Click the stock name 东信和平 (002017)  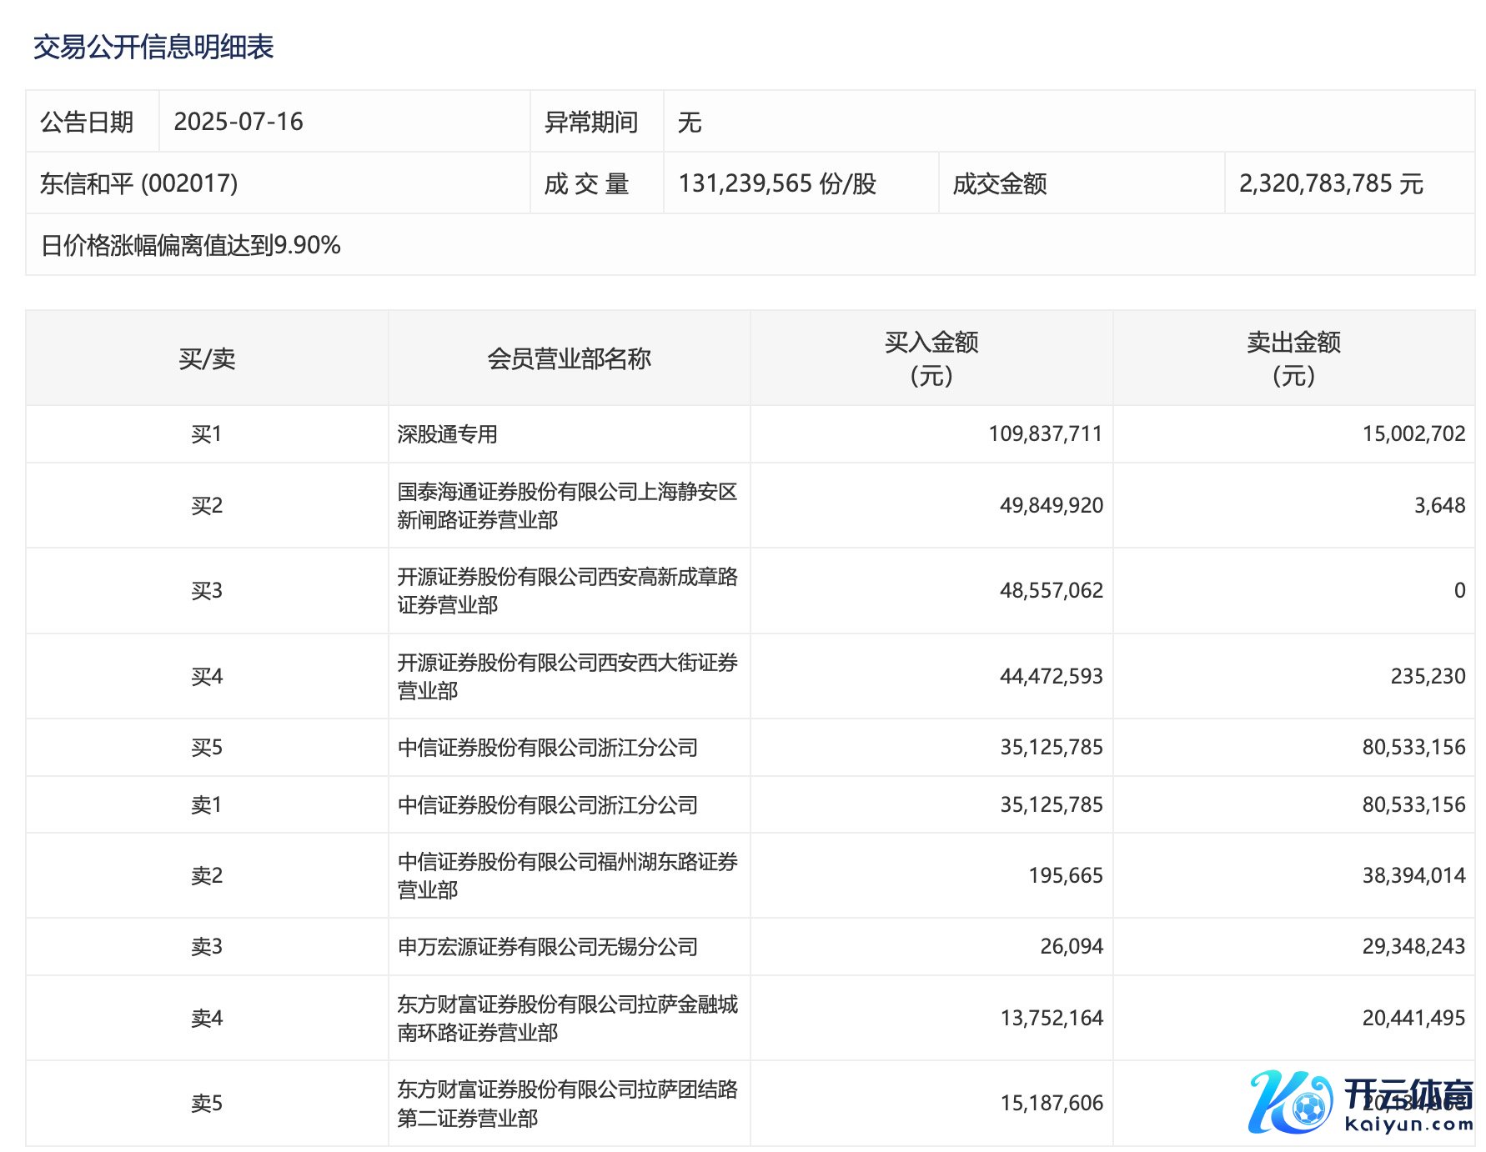(139, 183)
